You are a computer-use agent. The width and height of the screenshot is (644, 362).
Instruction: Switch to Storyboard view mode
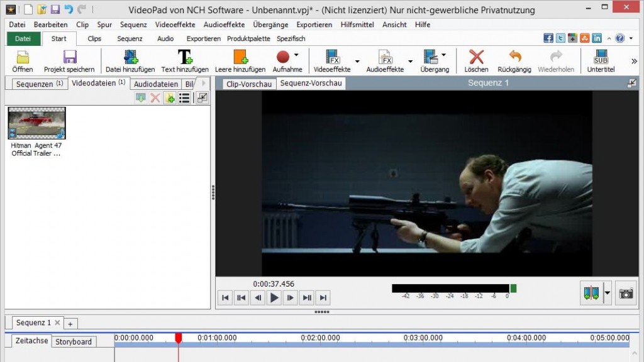(74, 342)
